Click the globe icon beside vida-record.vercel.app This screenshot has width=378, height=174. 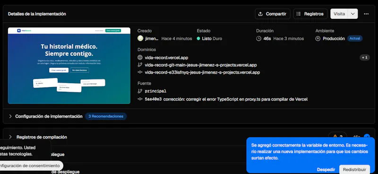140,58
